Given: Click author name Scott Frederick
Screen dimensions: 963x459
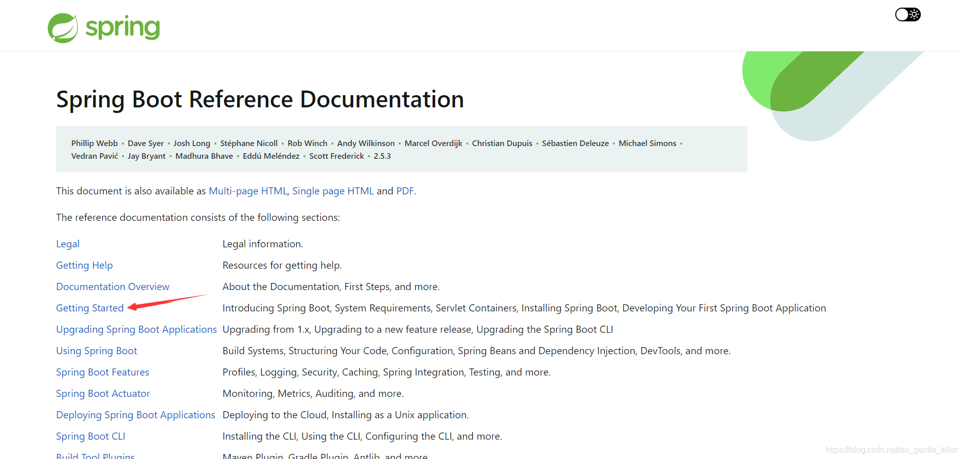Looking at the screenshot, I should pyautogui.click(x=336, y=156).
